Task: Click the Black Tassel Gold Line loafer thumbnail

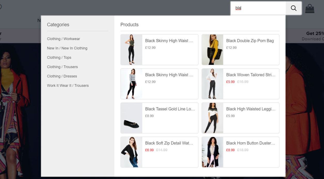Action: pyautogui.click(x=131, y=118)
